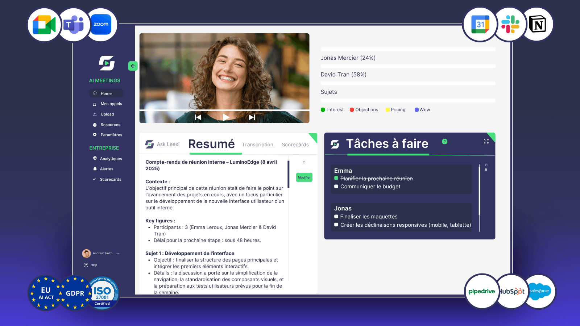Uncheck Planifier la prochaine réunion task
580x326 pixels.
point(336,178)
